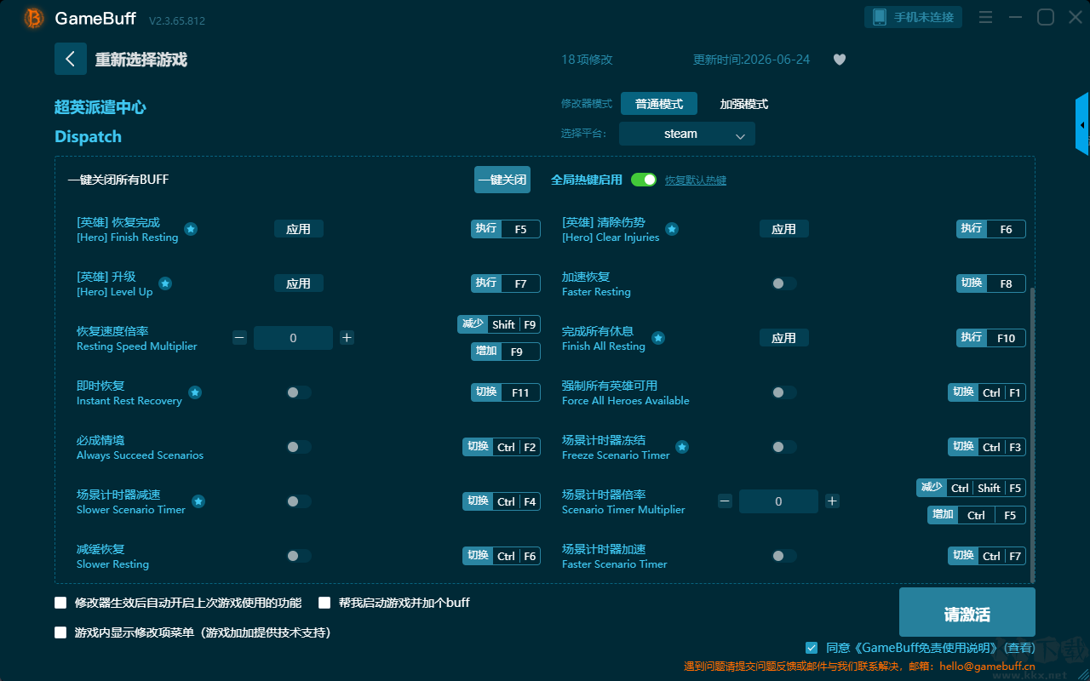Image resolution: width=1090 pixels, height=681 pixels.
Task: Click the heart favorite icon
Action: click(840, 60)
